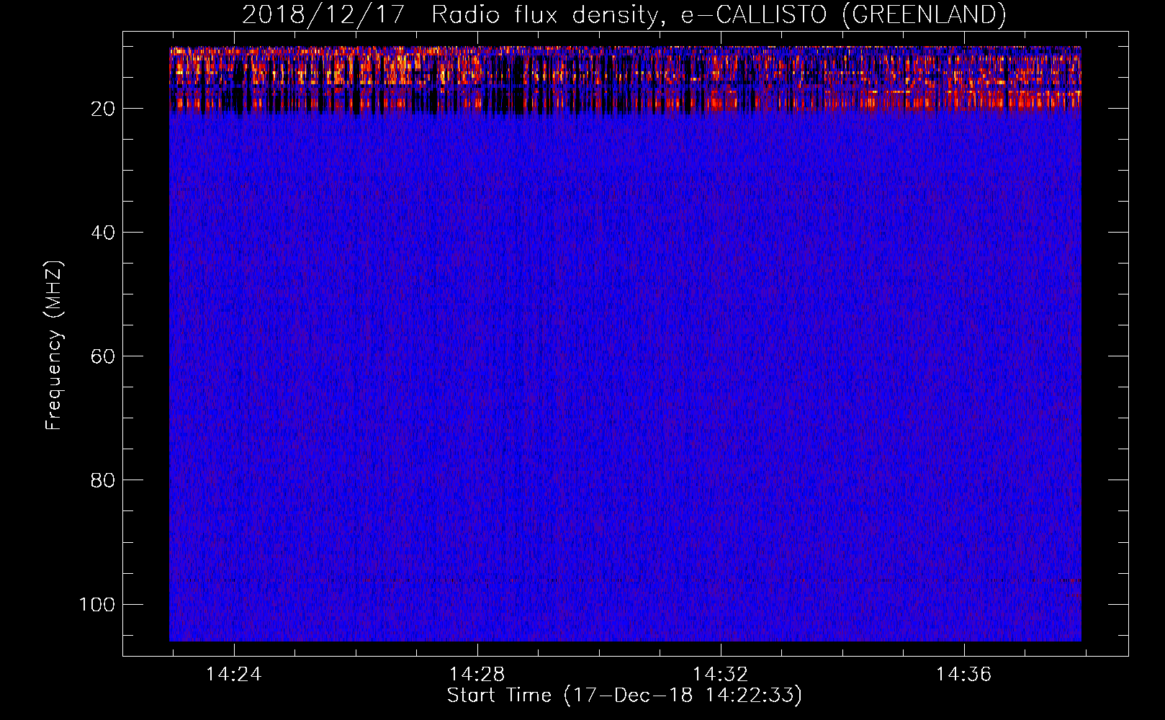Click the faint horizontal line near 96 MHz
Image resolution: width=1165 pixels, height=720 pixels.
[x=625, y=580]
